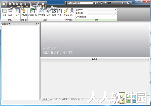The image size is (151, 106).
Task: Click quick access toolbar icon labeled 2
Action: (x=13, y=4)
